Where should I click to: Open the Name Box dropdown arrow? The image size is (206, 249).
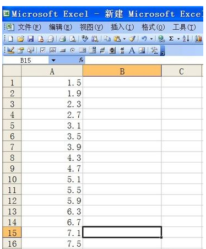point(53,60)
